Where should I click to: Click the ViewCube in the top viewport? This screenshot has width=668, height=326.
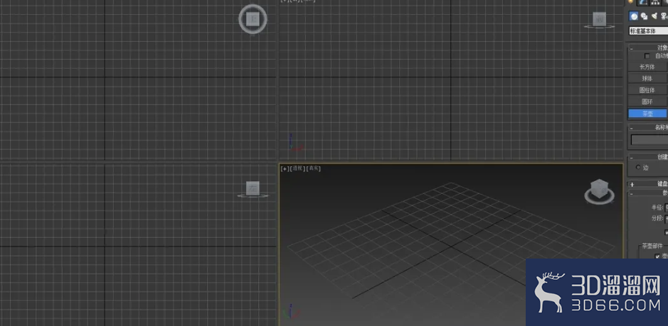tap(253, 18)
